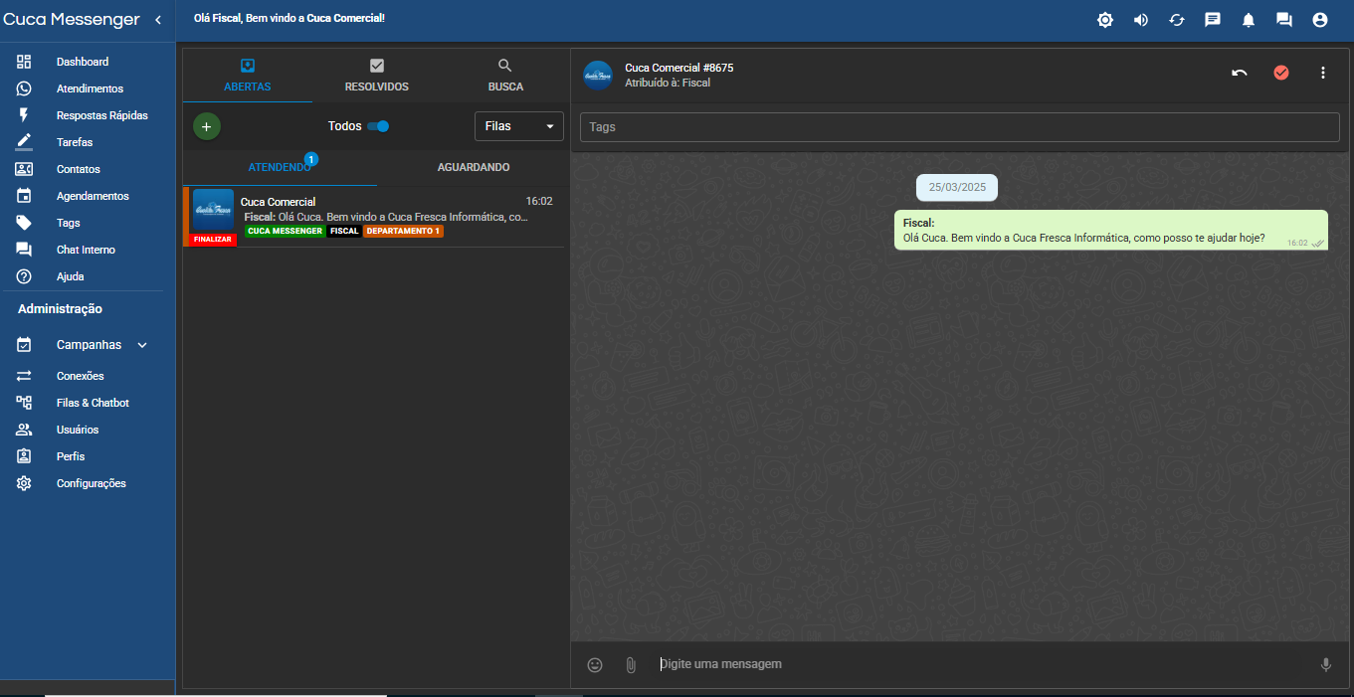Click the Fiscal welcome message bubble
The image size is (1354, 697).
(x=1110, y=230)
